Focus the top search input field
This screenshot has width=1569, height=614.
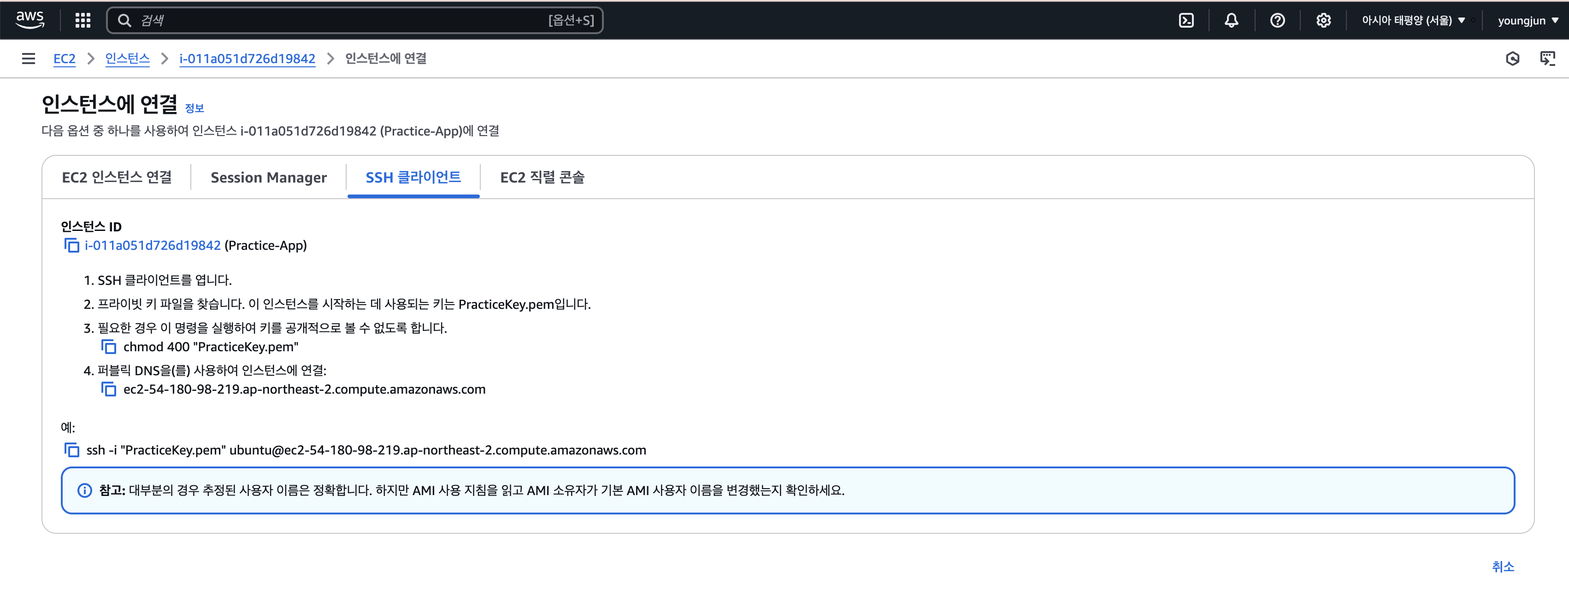(x=341, y=20)
